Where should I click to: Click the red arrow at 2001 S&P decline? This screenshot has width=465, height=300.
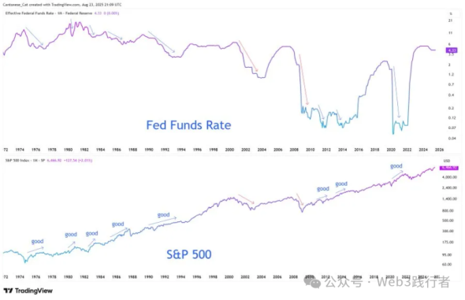click(x=246, y=199)
